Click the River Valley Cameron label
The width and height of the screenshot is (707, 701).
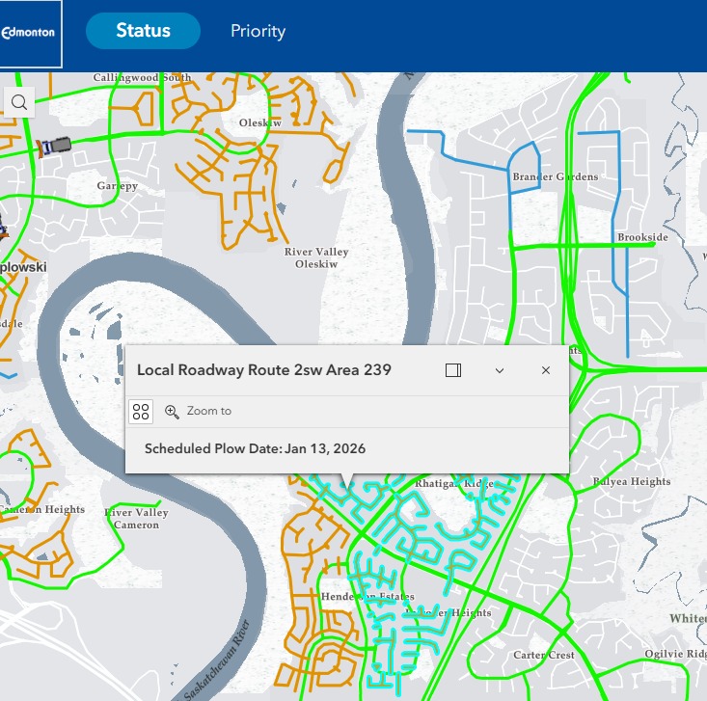pos(136,519)
